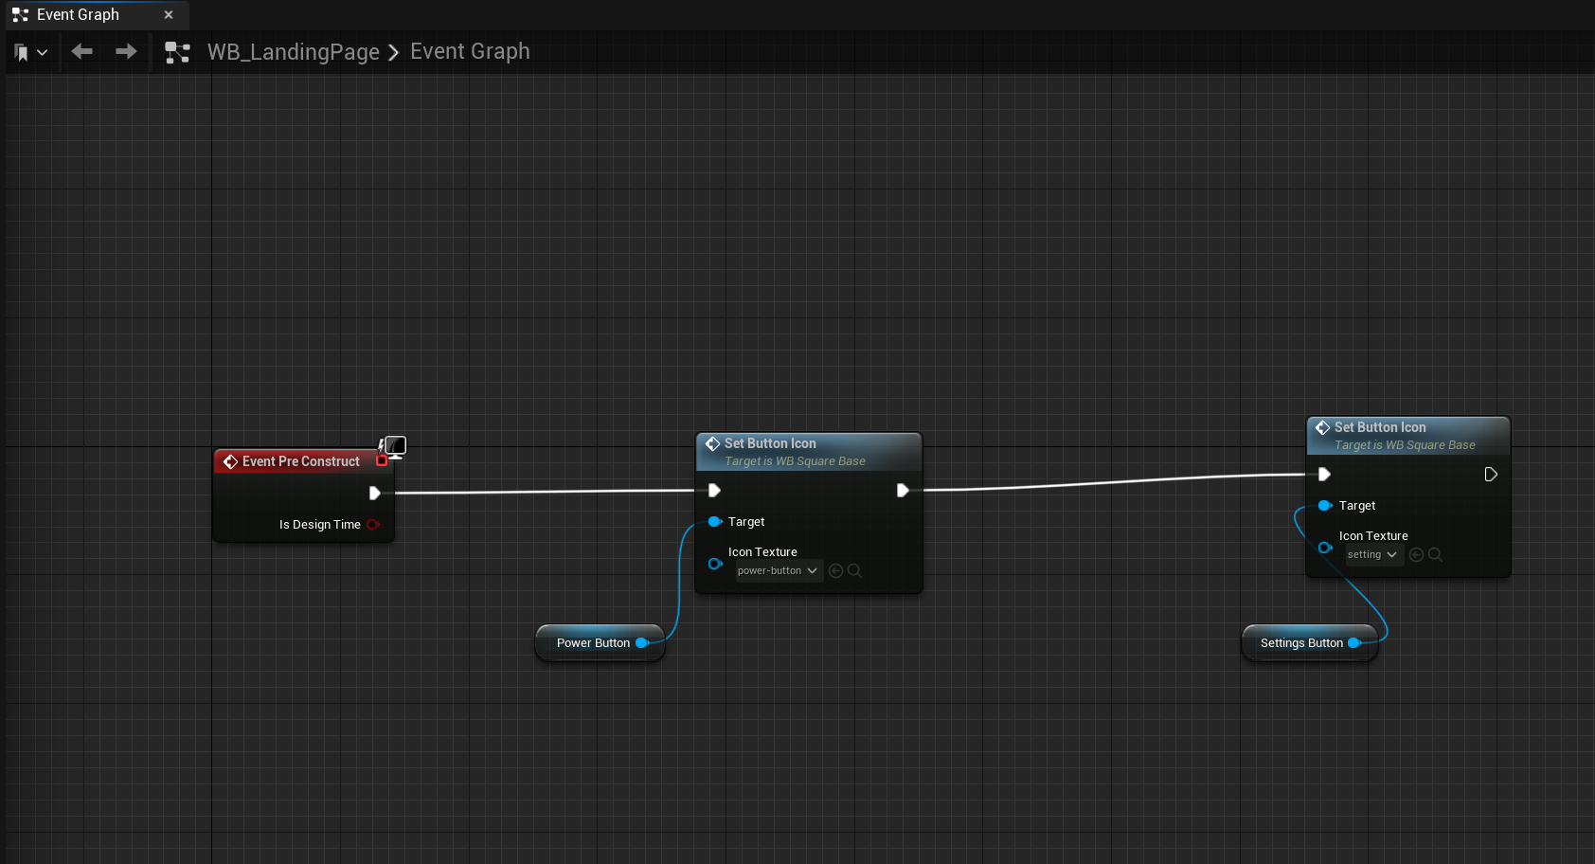Click Event Graph breadcrumb label
The image size is (1595, 864).
(470, 51)
